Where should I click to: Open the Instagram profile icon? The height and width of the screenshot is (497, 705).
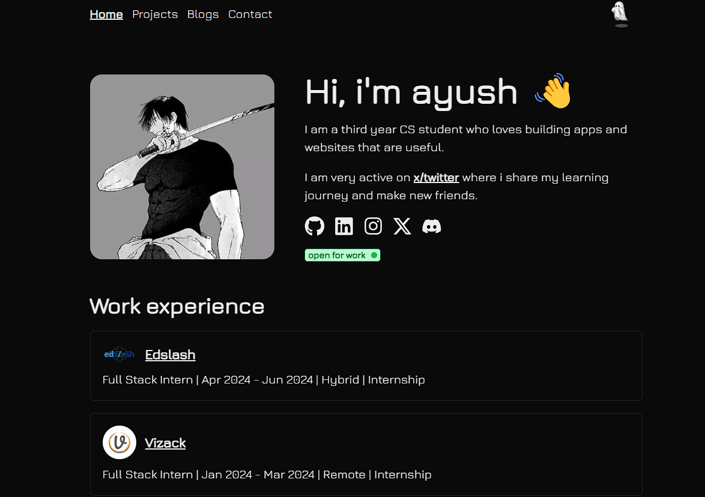pyautogui.click(x=373, y=226)
